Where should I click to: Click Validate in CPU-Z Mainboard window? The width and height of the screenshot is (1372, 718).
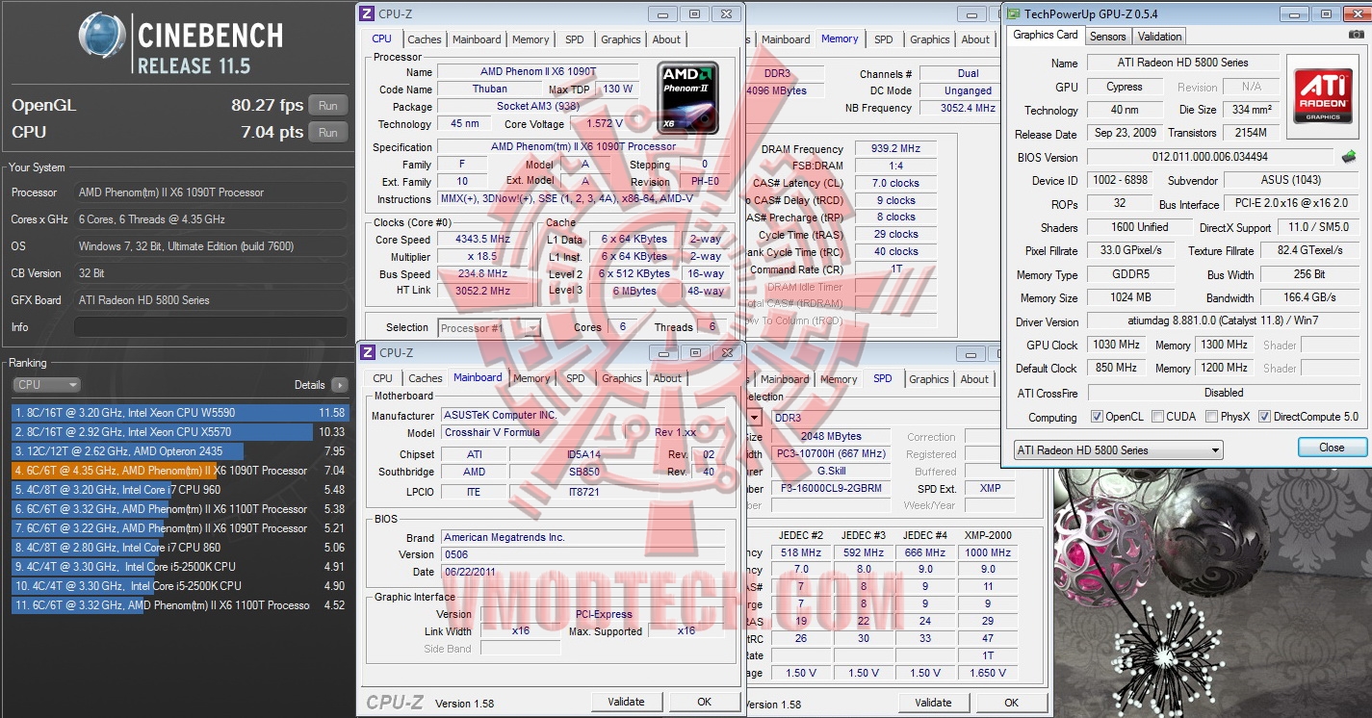point(626,702)
